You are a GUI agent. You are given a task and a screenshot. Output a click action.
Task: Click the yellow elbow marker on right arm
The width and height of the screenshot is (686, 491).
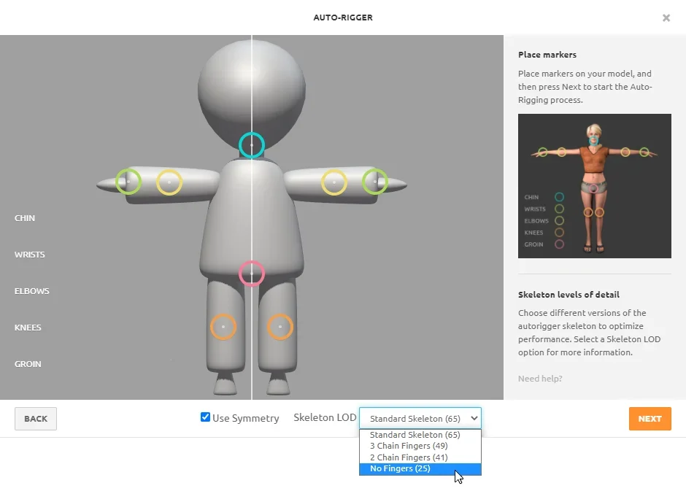[x=334, y=182]
